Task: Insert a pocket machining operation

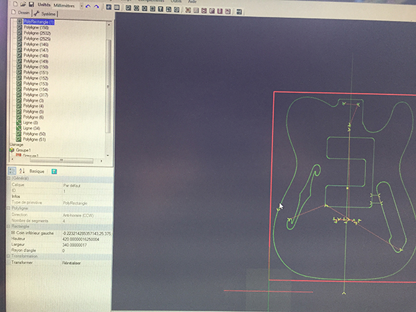Action: pyautogui.click(x=196, y=10)
